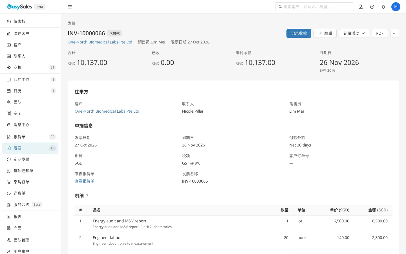406x254 pixels.
Task: Click the 报价单 quotation icon
Action: coord(9,137)
